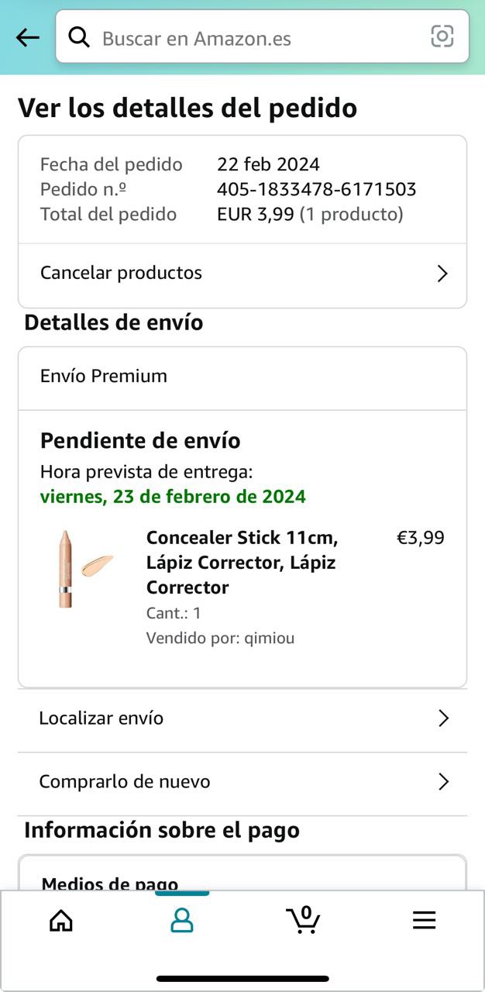Select Cancelar productos option
This screenshot has width=485, height=992.
pos(121,273)
